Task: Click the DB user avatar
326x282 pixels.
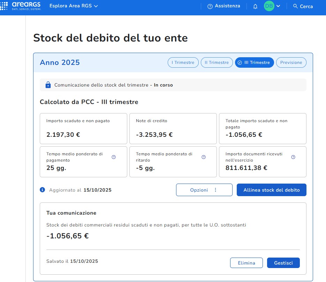Action: [x=269, y=6]
